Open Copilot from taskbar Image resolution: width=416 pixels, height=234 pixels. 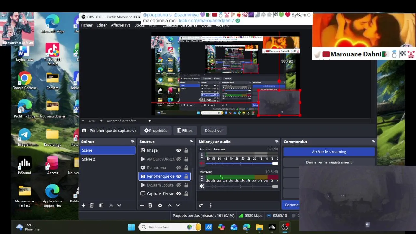tap(221, 227)
